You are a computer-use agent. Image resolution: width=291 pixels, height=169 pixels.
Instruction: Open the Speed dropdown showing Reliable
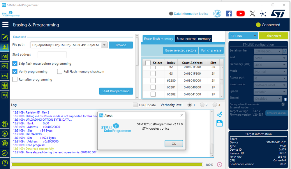pyautogui.click(x=270, y=92)
